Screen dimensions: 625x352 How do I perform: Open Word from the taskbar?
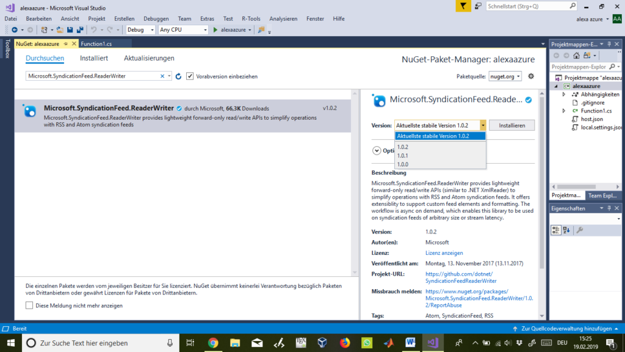tap(411, 343)
